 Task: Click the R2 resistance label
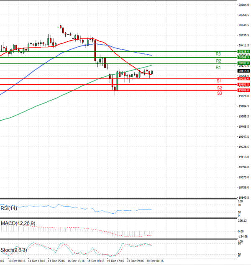218,61
